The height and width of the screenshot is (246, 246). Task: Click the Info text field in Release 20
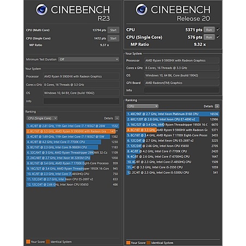click(x=182, y=90)
